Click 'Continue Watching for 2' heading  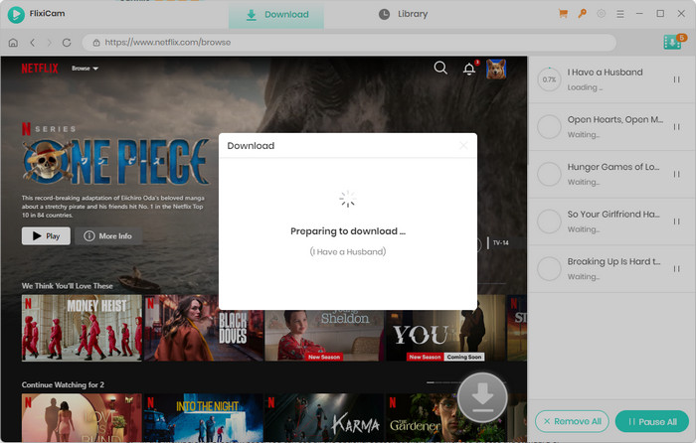[x=63, y=385]
